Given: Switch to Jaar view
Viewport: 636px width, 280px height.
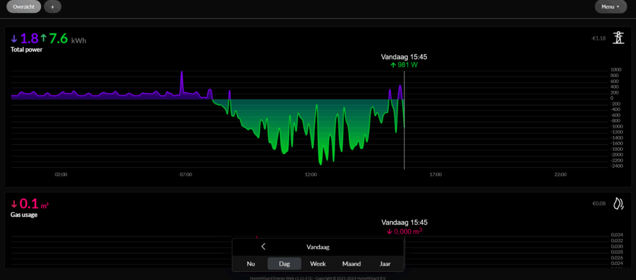Looking at the screenshot, I should (385, 264).
